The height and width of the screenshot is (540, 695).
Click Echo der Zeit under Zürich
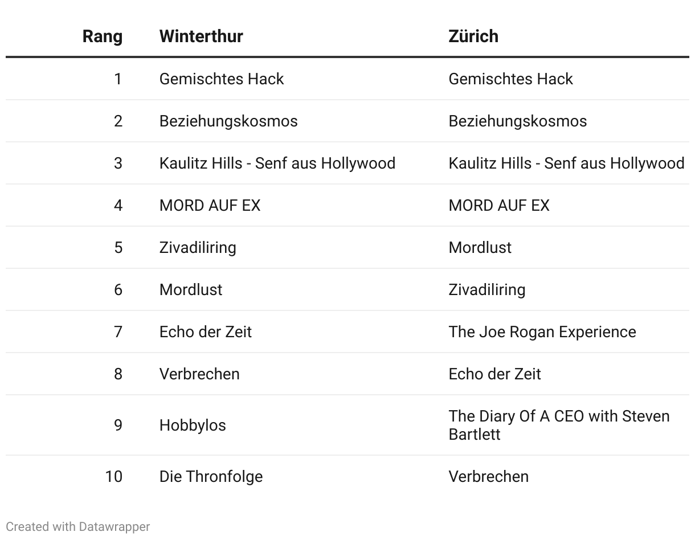(494, 374)
